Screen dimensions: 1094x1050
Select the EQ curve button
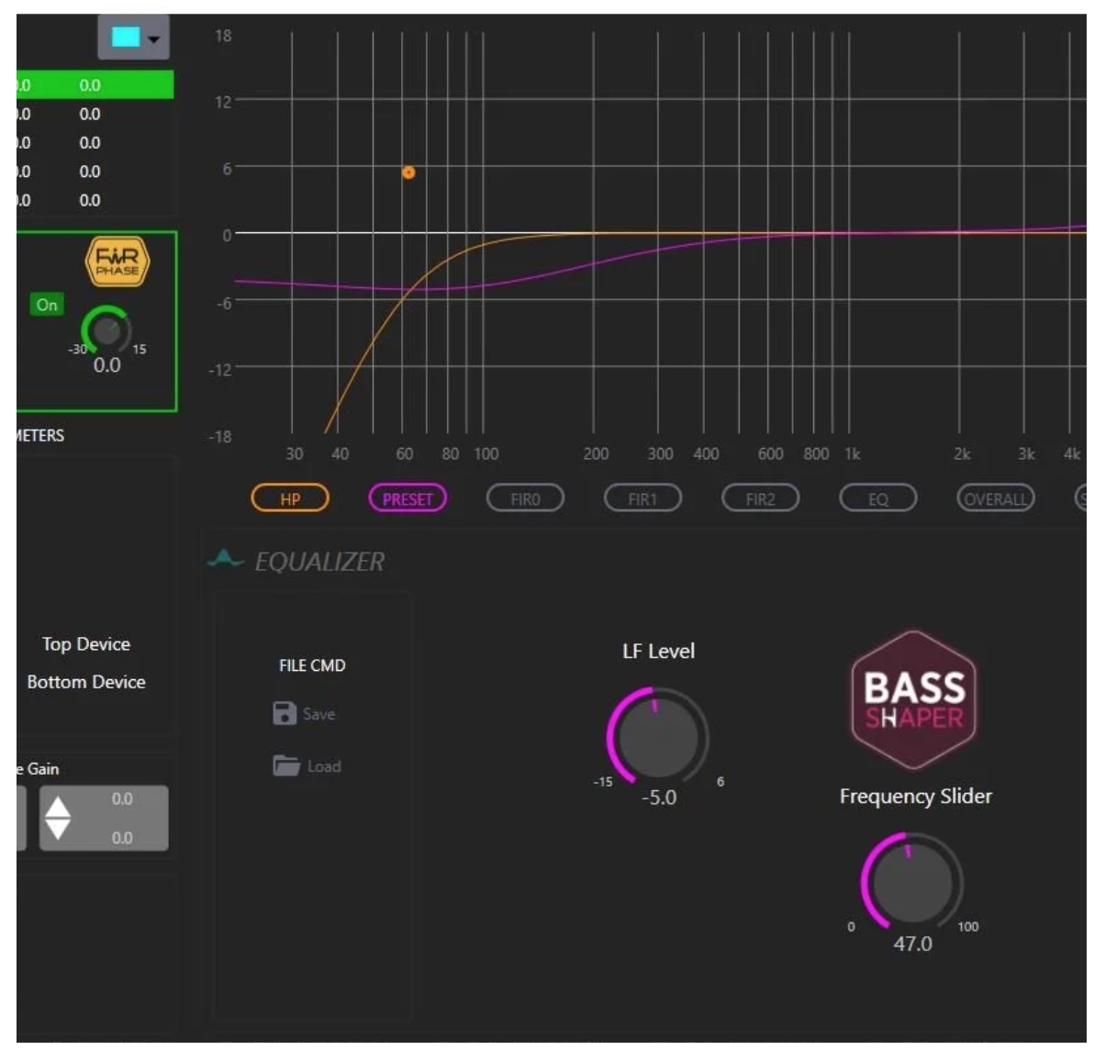pyautogui.click(x=878, y=498)
